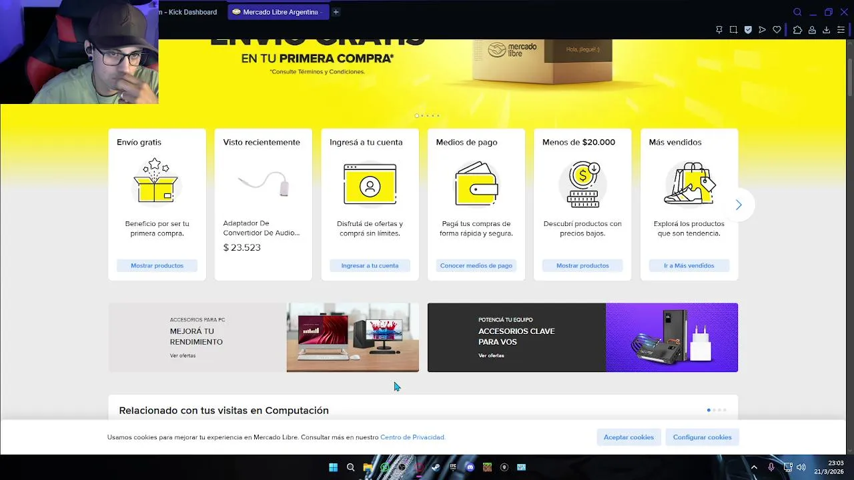
Task: Click the Menos de $20.000 coin icon
Action: coord(582,184)
